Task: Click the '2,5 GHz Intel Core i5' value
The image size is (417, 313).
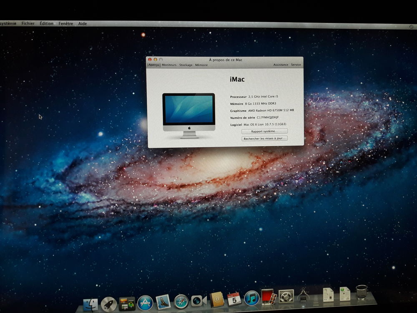Action: pyautogui.click(x=263, y=97)
